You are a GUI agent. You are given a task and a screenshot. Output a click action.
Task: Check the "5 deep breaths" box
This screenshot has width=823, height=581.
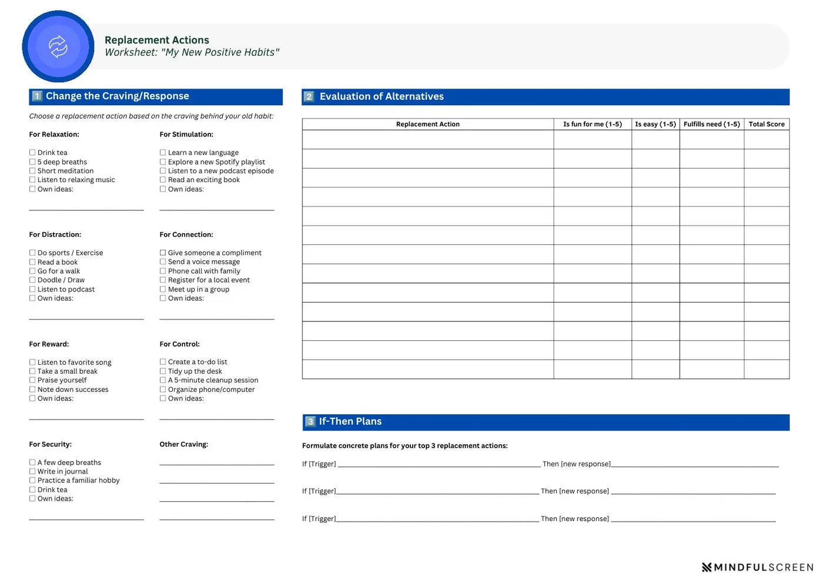(x=32, y=162)
